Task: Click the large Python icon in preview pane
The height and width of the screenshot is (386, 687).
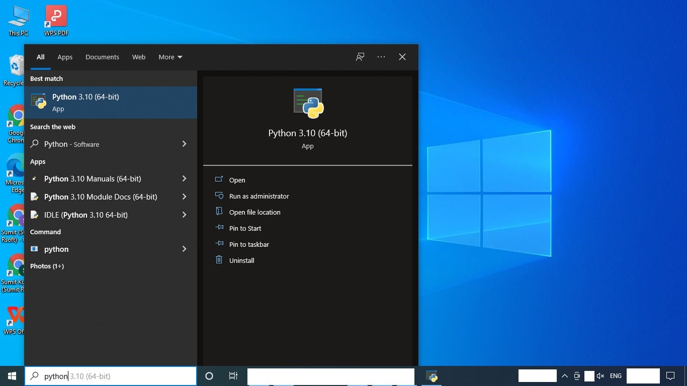Action: tap(308, 104)
